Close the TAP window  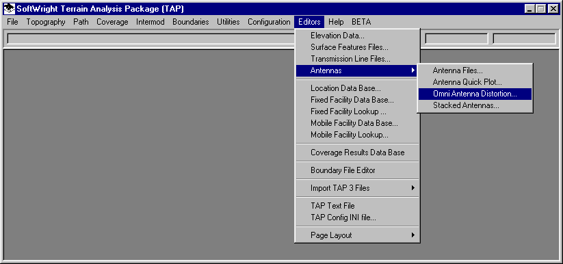click(553, 9)
